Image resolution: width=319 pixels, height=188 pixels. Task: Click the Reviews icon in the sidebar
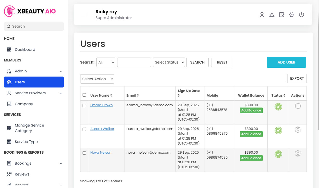point(9,174)
